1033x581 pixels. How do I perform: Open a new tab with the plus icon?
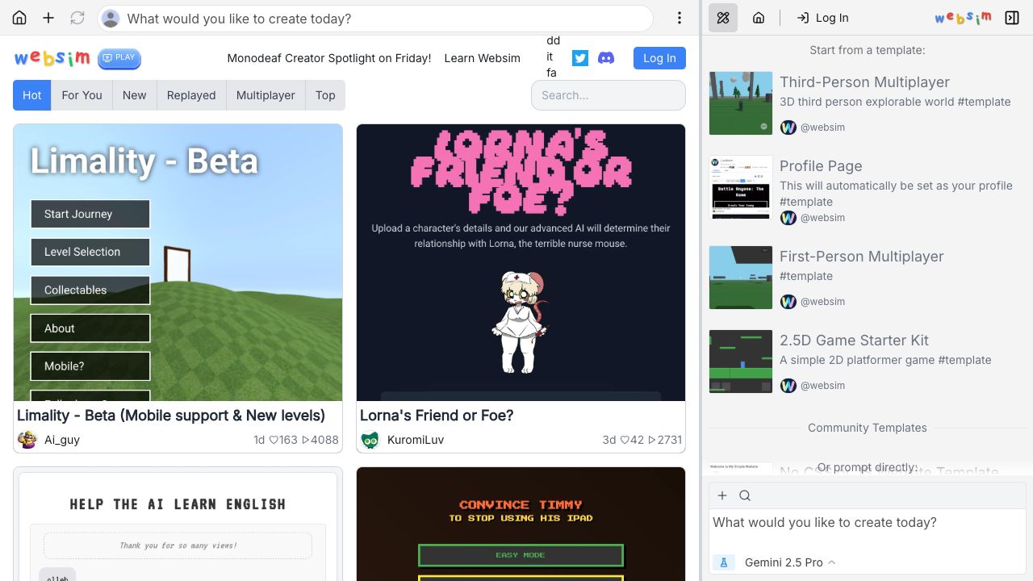coord(48,18)
